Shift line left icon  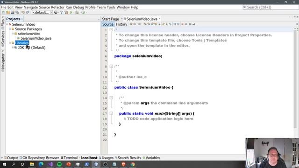click(174, 24)
